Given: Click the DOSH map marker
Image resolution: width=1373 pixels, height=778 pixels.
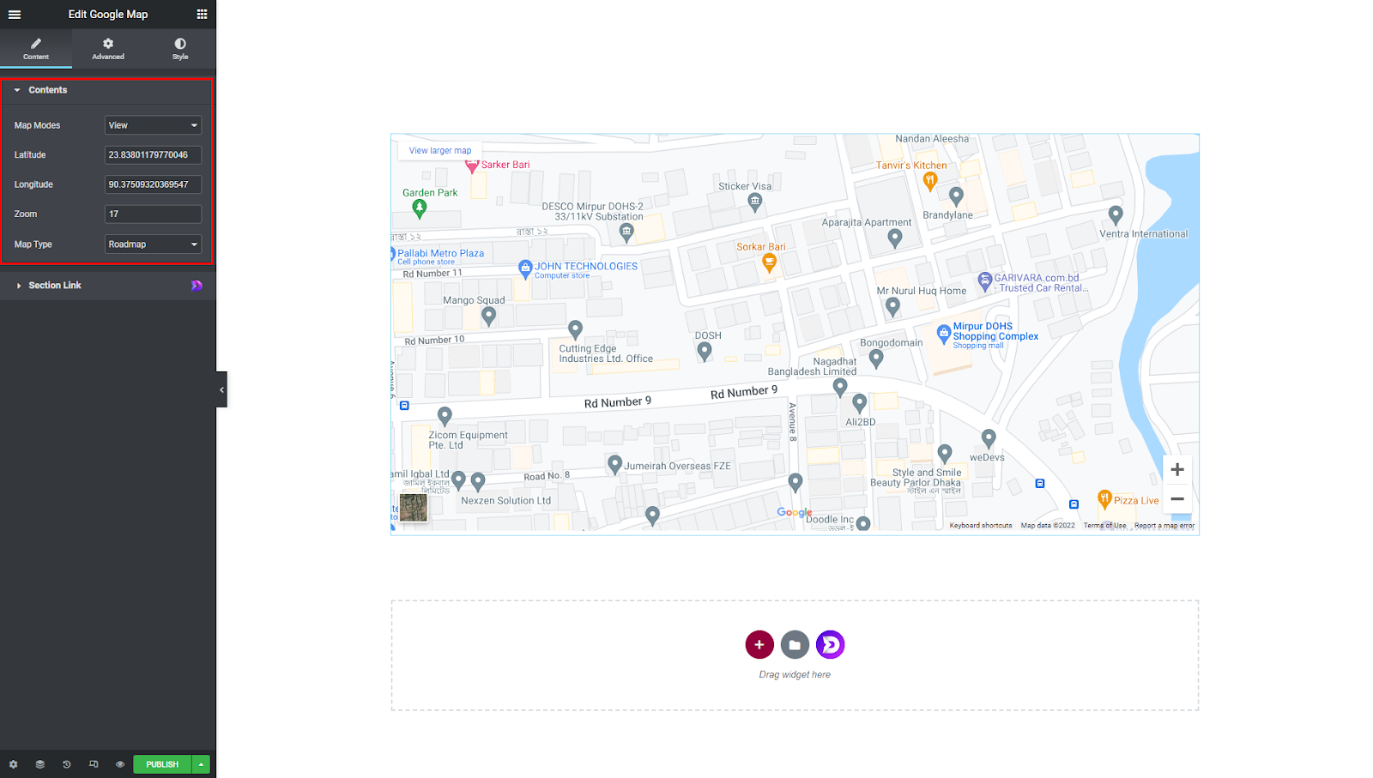Looking at the screenshot, I should (x=705, y=351).
